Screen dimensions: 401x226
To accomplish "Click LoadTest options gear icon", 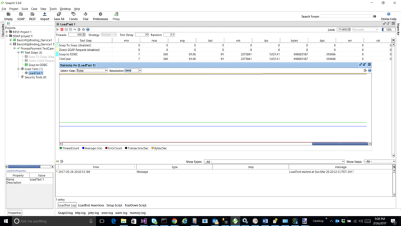I will [x=83, y=30].
